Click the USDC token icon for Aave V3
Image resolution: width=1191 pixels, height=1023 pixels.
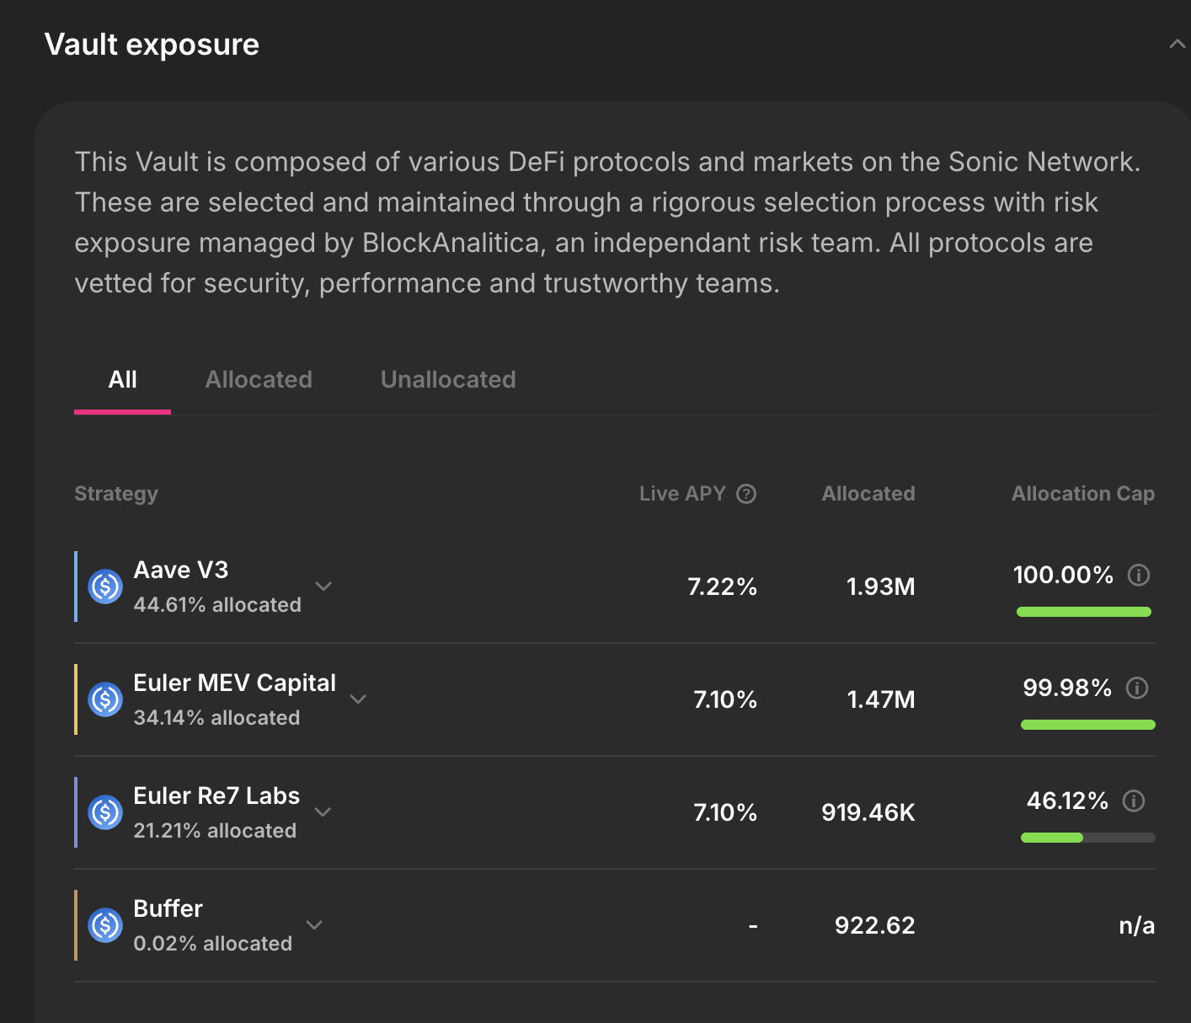pyautogui.click(x=105, y=586)
